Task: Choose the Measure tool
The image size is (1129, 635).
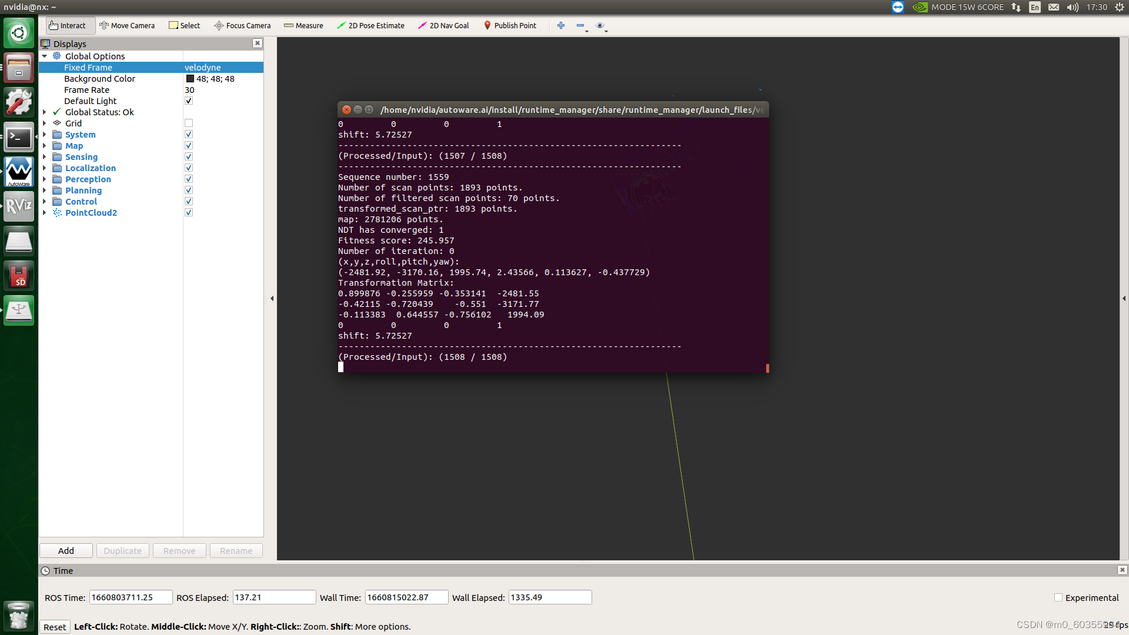Action: point(303,25)
